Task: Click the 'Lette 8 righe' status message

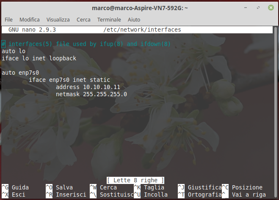Action: (x=135, y=180)
